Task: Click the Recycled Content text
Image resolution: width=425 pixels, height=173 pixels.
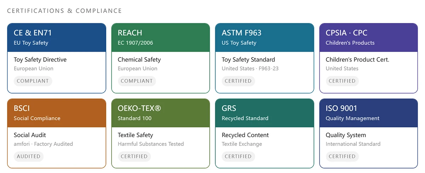Action: coord(245,135)
